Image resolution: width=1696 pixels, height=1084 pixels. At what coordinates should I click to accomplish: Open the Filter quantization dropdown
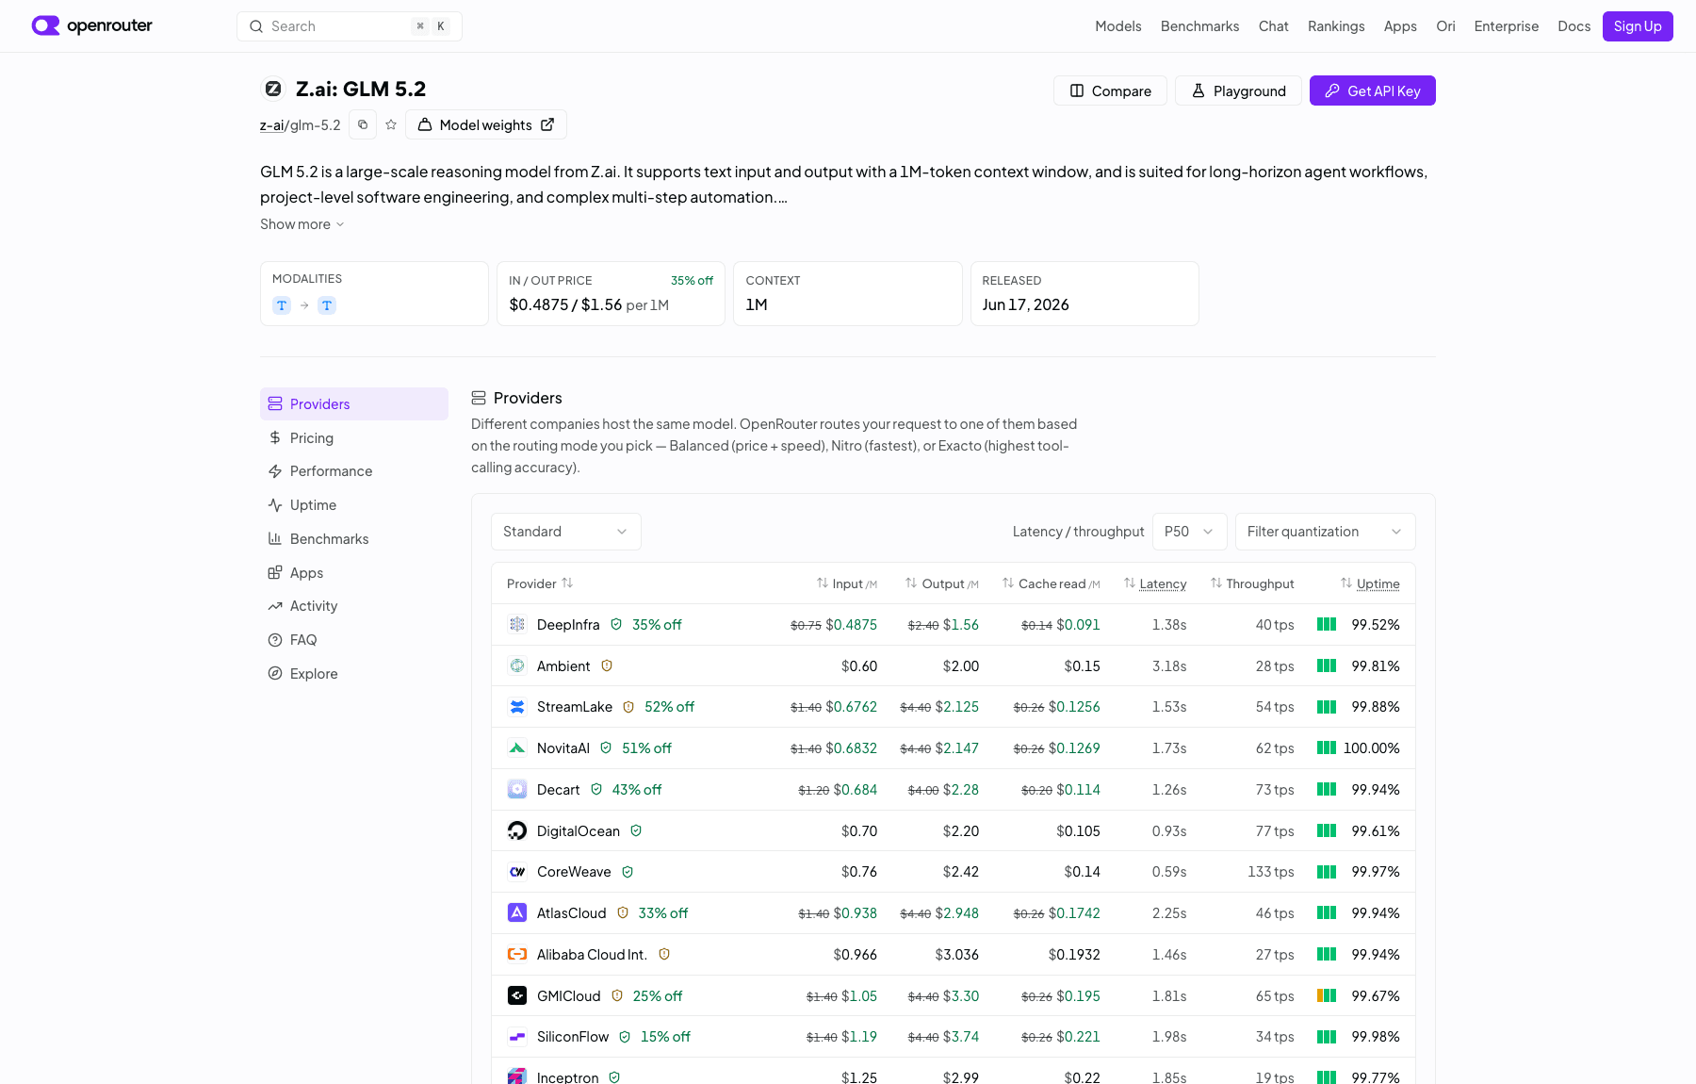1326,532
